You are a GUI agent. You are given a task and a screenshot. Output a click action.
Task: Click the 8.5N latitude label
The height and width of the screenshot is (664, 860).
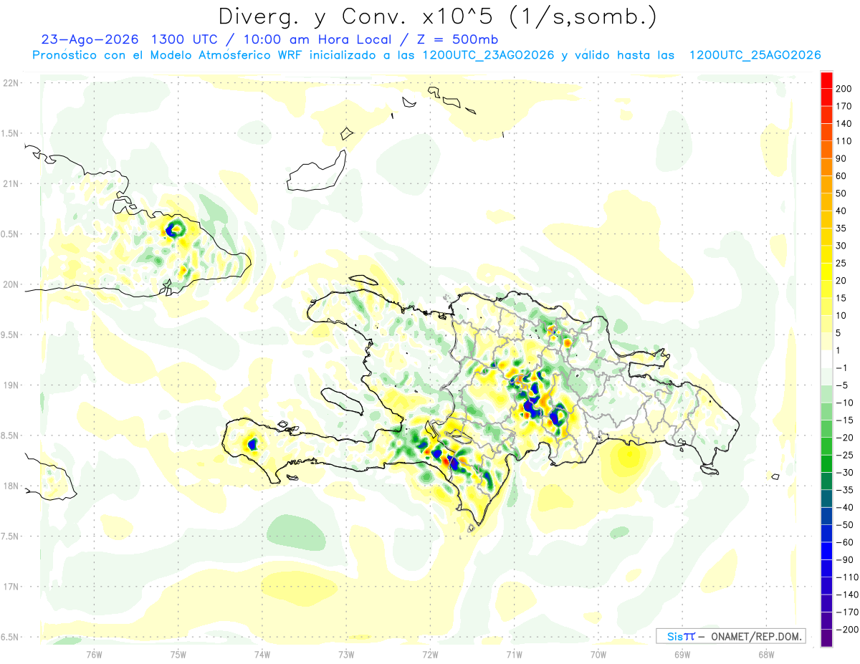pos(10,436)
